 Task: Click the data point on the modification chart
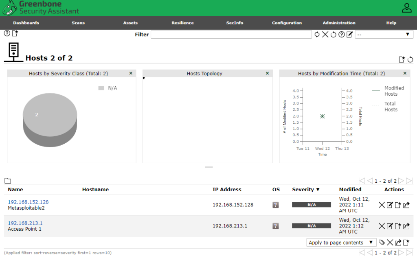point(323,116)
